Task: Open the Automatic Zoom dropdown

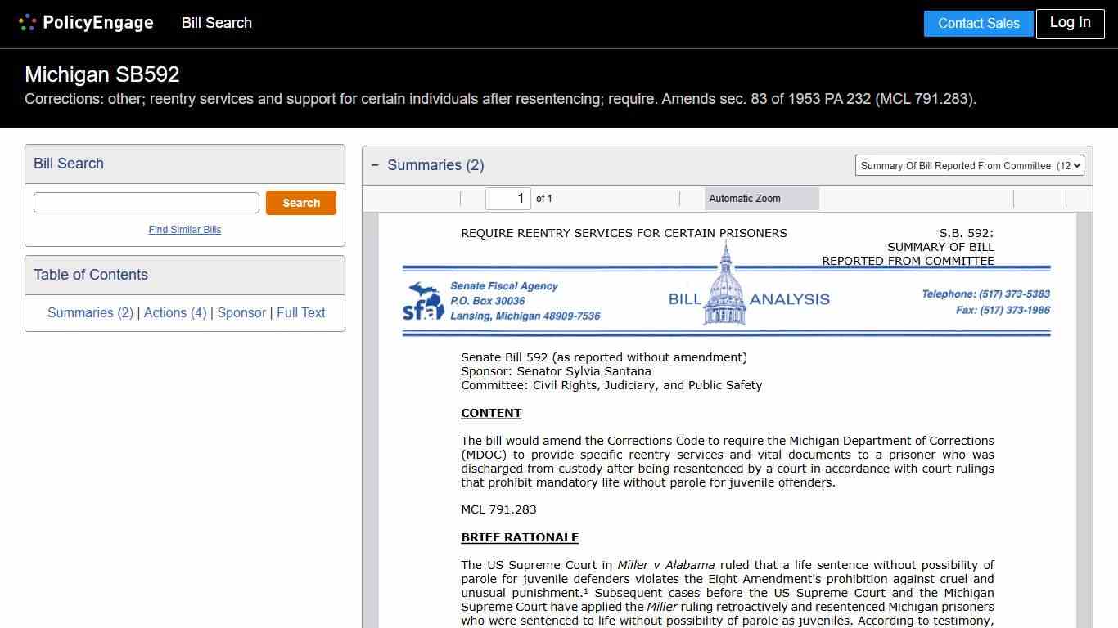Action: (761, 199)
